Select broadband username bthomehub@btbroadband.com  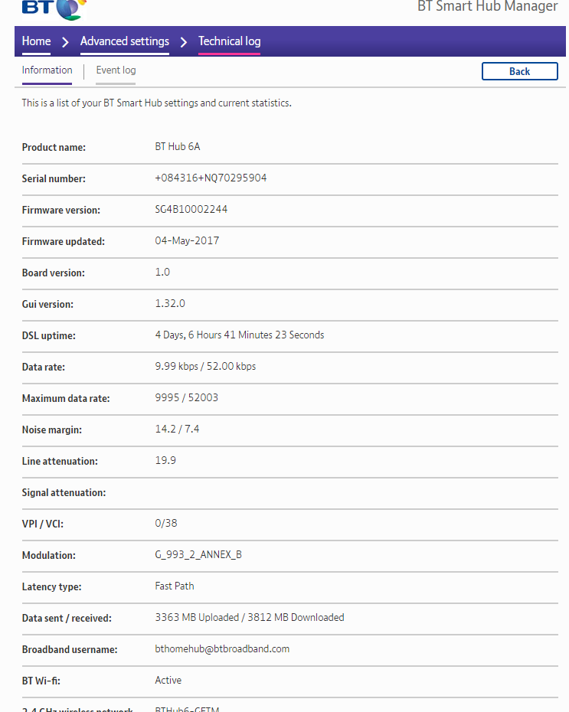click(222, 649)
